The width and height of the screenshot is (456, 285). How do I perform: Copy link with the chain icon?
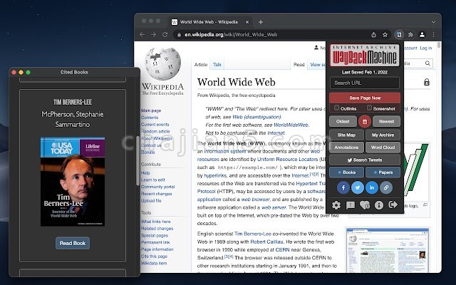click(386, 187)
